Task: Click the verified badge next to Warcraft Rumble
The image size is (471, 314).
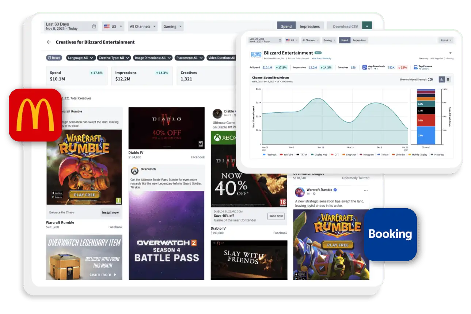Action: [335, 190]
